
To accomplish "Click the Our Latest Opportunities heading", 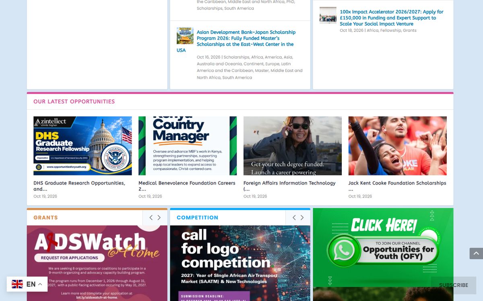I will [x=74, y=102].
